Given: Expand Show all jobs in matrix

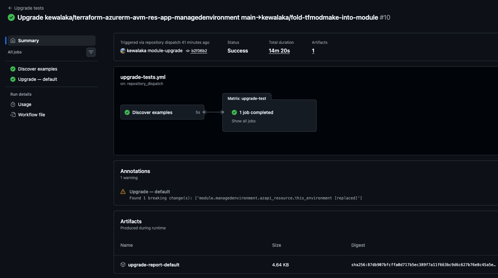Looking at the screenshot, I should (244, 121).
